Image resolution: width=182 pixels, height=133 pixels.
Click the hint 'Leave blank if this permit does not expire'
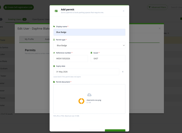tap(67, 77)
